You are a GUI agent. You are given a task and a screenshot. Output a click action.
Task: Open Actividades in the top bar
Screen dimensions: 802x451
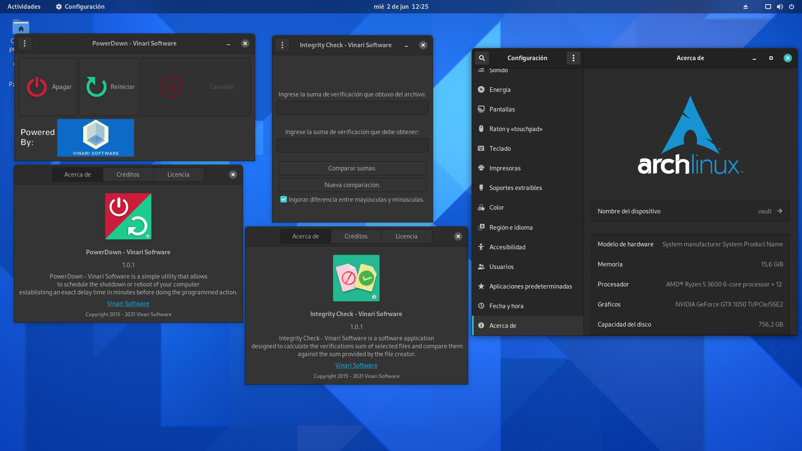pyautogui.click(x=24, y=7)
